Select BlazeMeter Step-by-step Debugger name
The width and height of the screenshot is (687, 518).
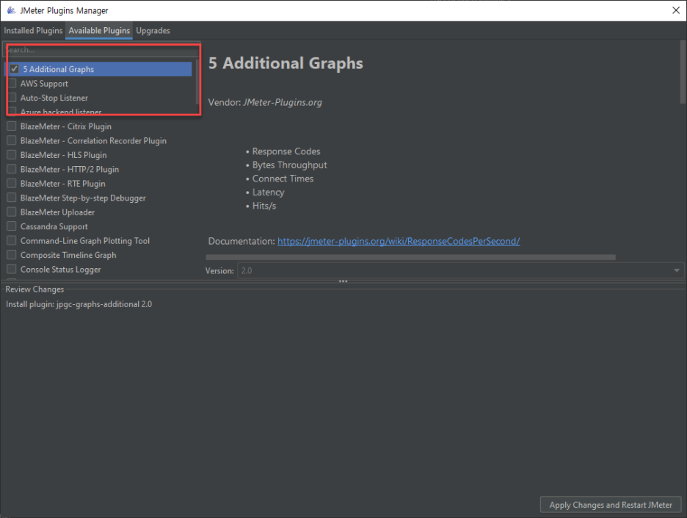(83, 198)
